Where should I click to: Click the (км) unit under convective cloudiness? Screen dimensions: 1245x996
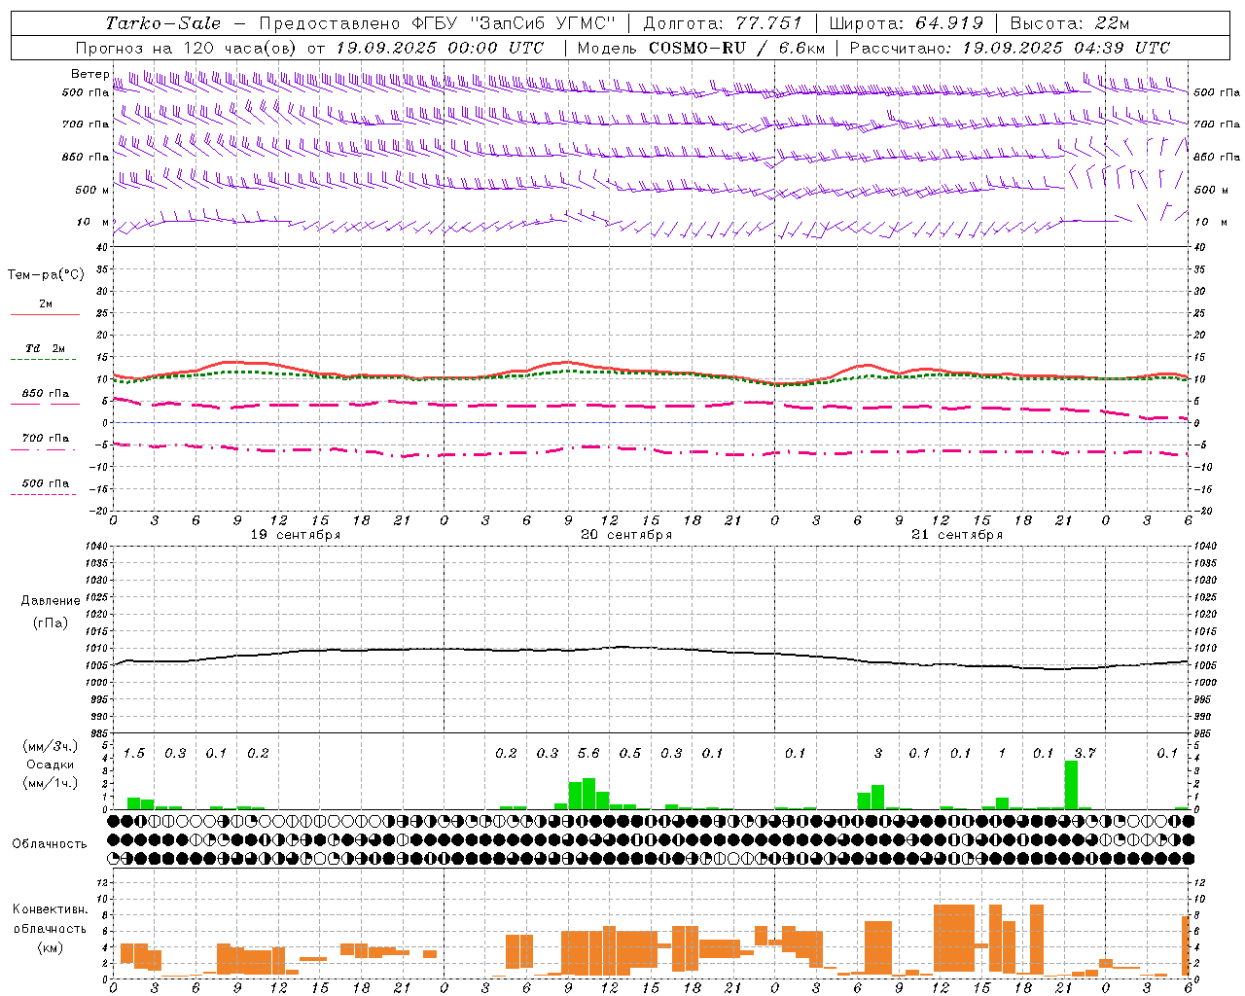click(50, 947)
